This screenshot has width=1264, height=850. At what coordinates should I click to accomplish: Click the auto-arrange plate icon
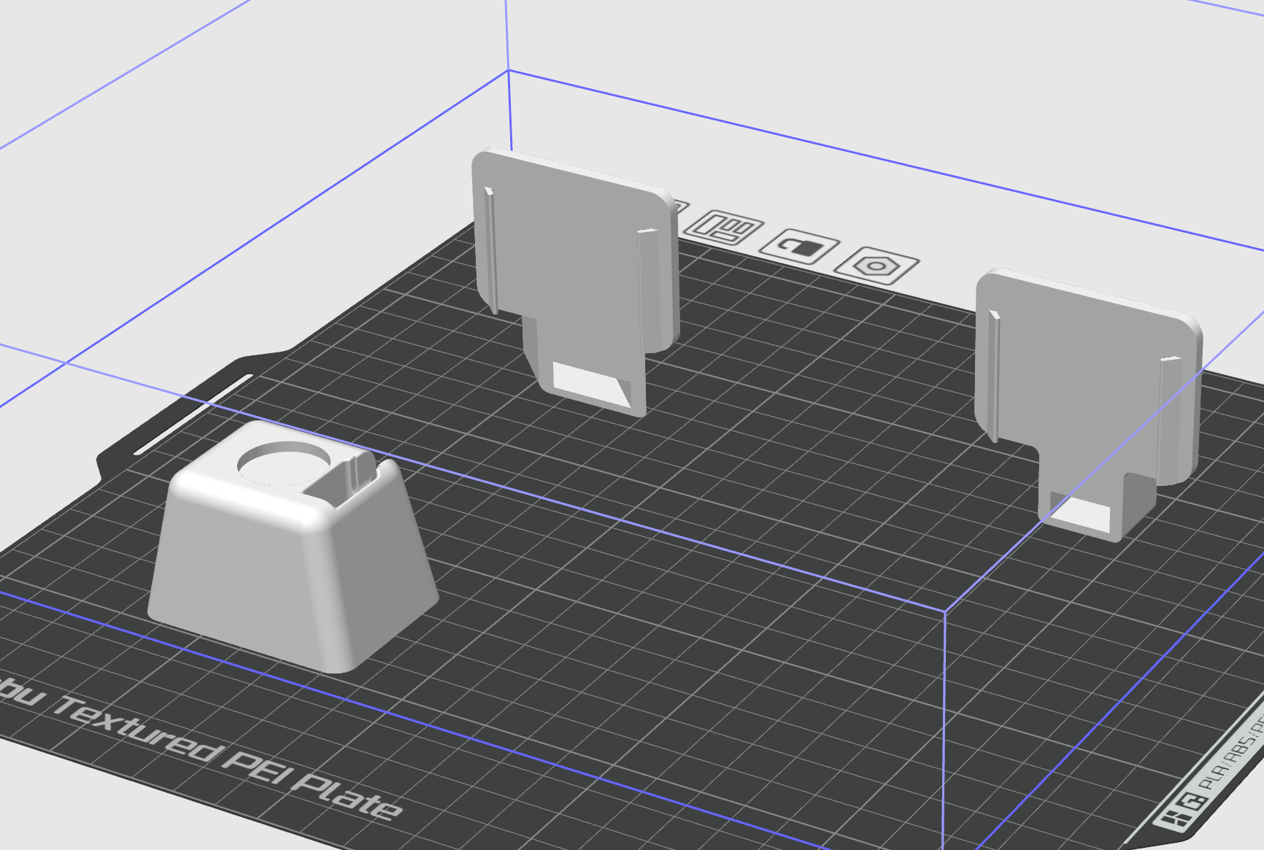pyautogui.click(x=725, y=228)
